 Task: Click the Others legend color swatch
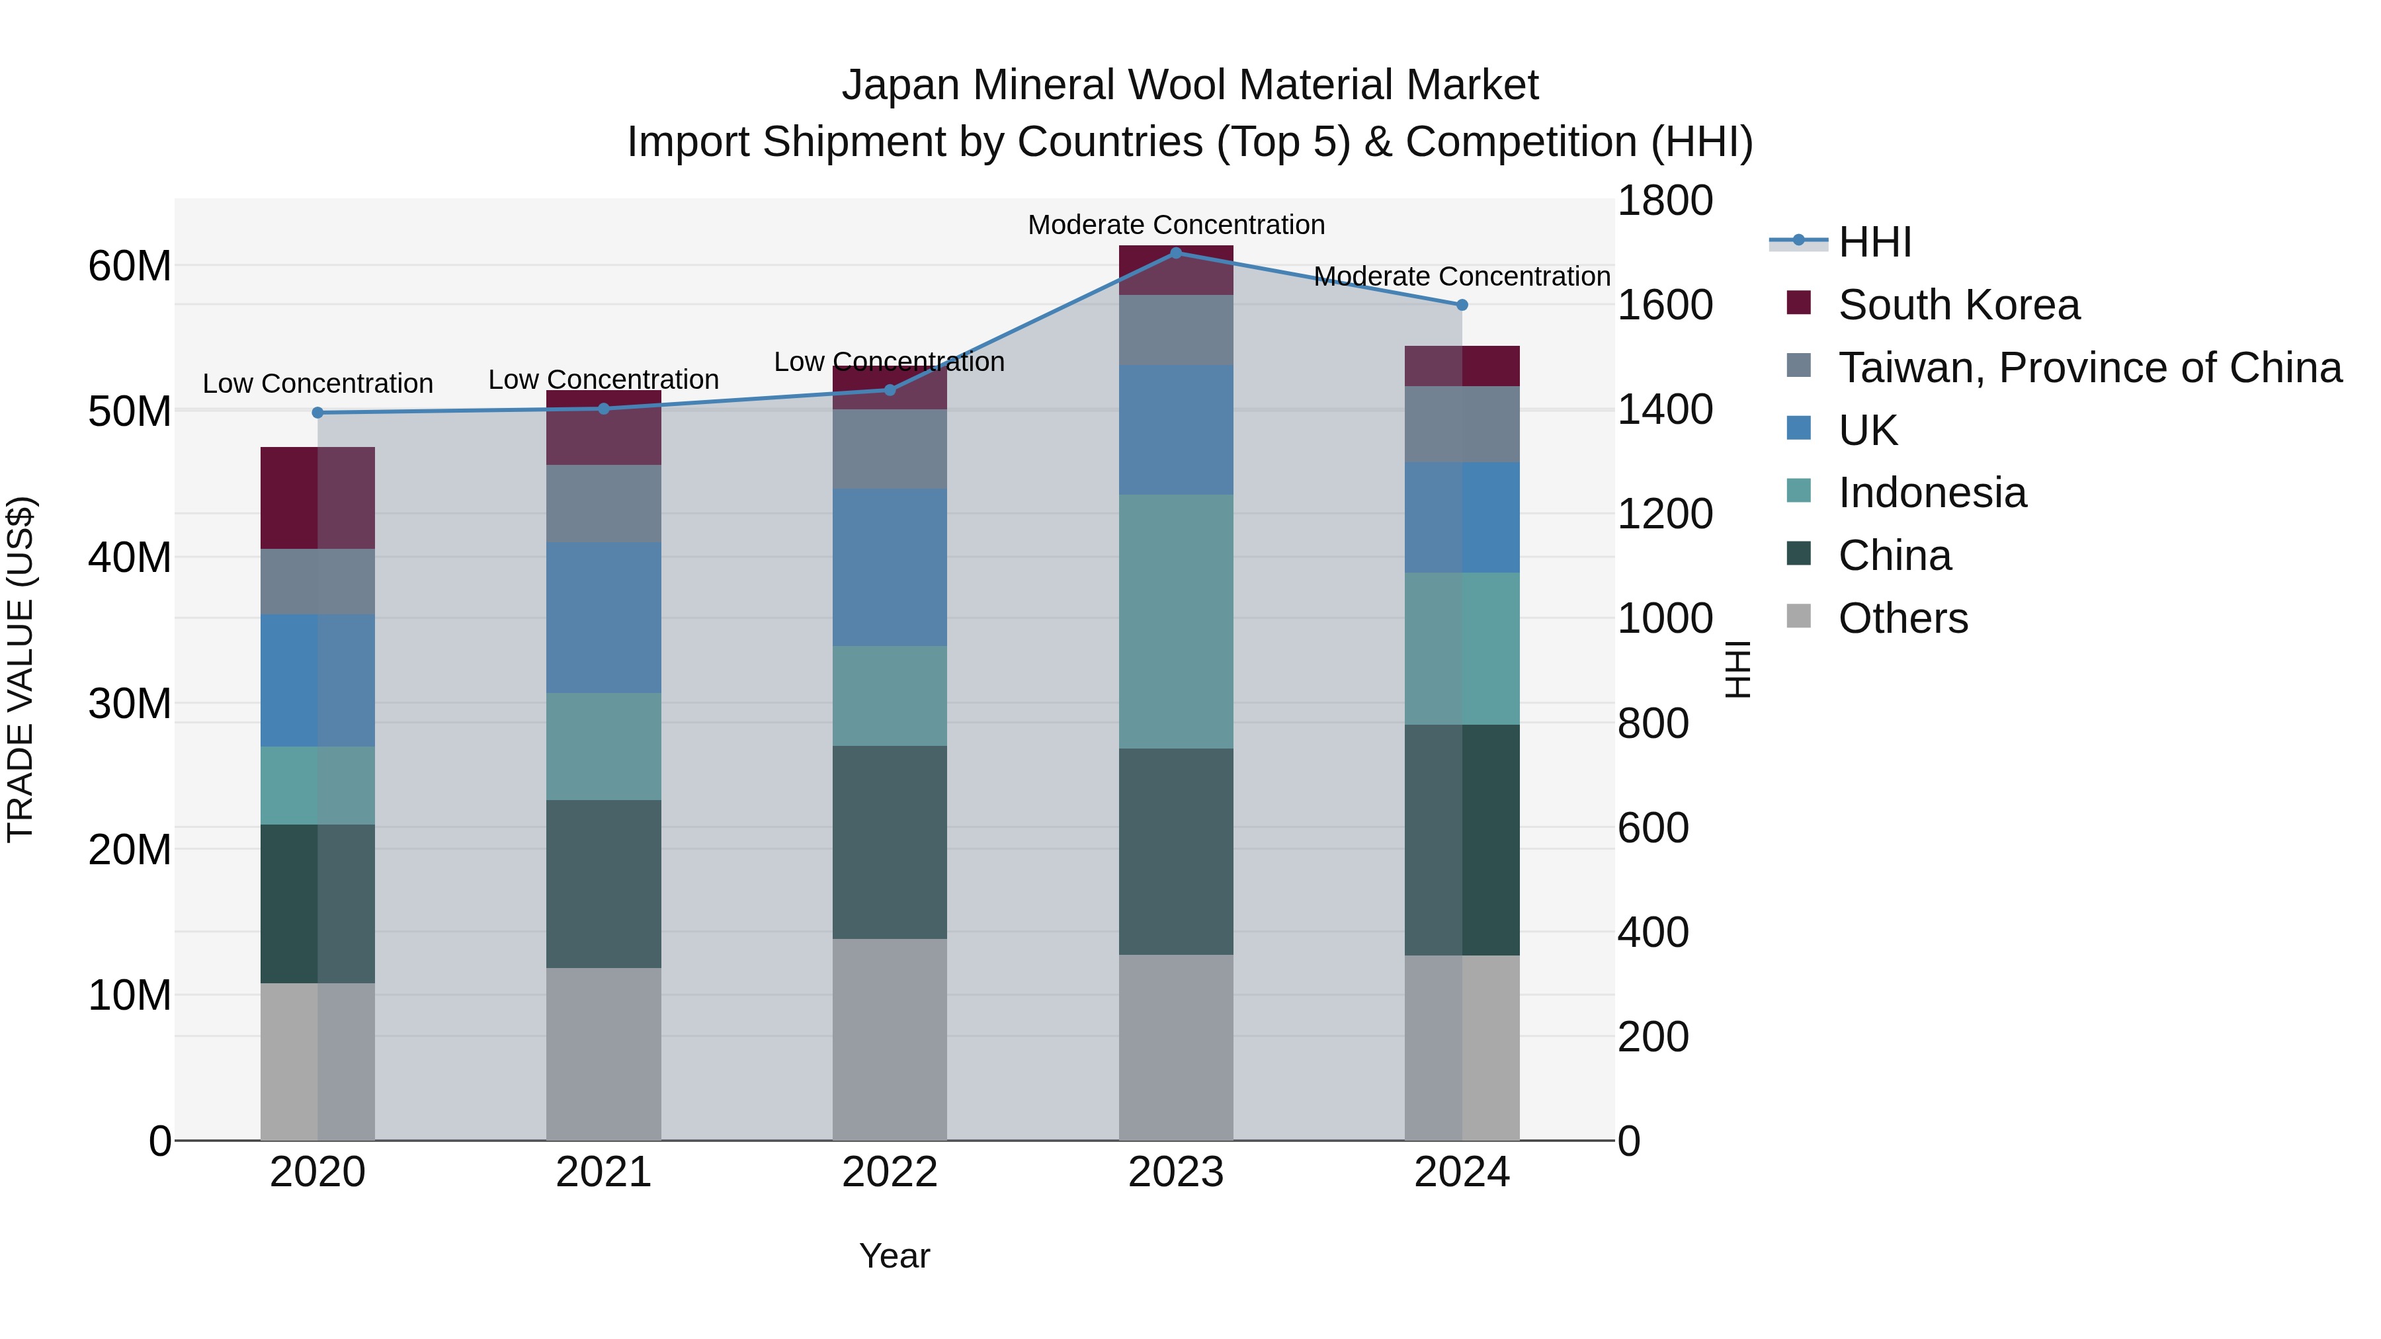pos(1799,618)
